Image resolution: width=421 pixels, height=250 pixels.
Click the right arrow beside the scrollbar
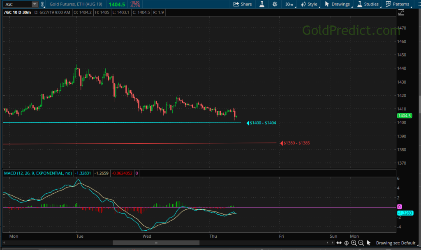(333, 243)
